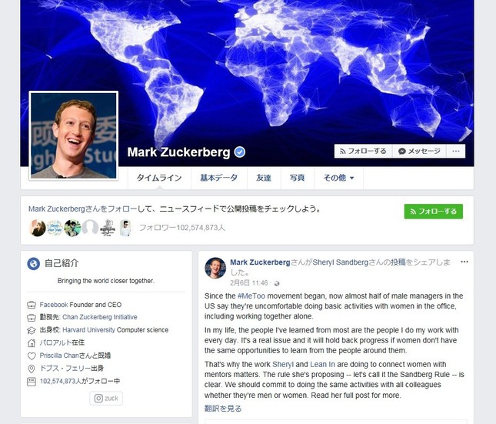The height and width of the screenshot is (424, 496).
Task: Open the profile picture thumbnail
Action: pos(74,135)
